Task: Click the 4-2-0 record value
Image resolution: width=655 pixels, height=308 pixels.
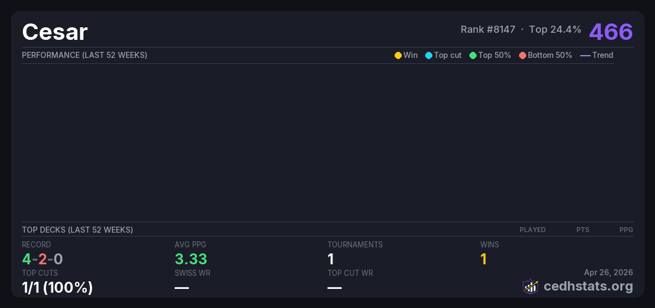Action: (43, 259)
